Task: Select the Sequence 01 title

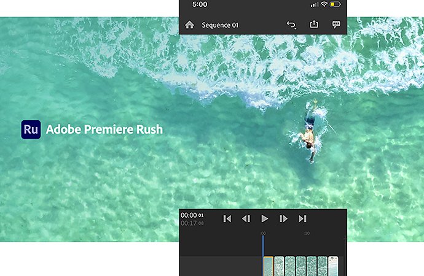Action: [220, 25]
